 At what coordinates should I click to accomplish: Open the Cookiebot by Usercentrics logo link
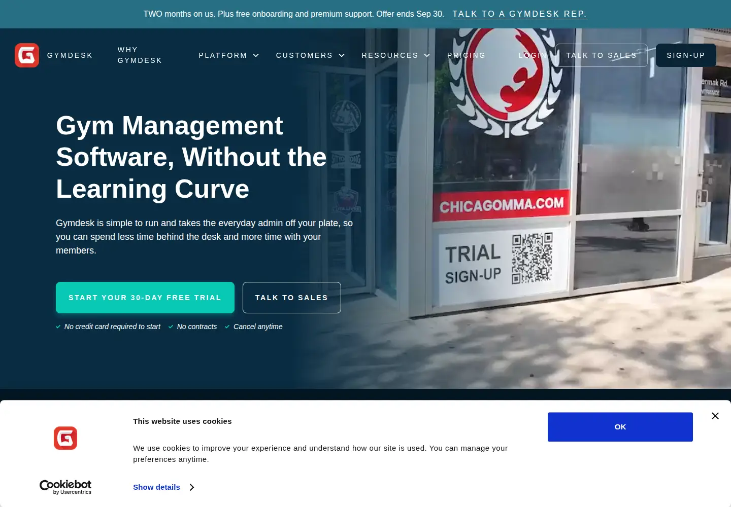tap(65, 487)
